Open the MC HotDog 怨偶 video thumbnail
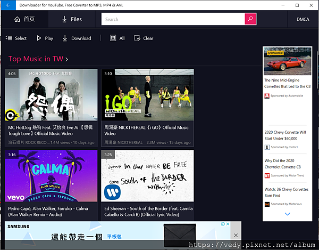 [51, 95]
